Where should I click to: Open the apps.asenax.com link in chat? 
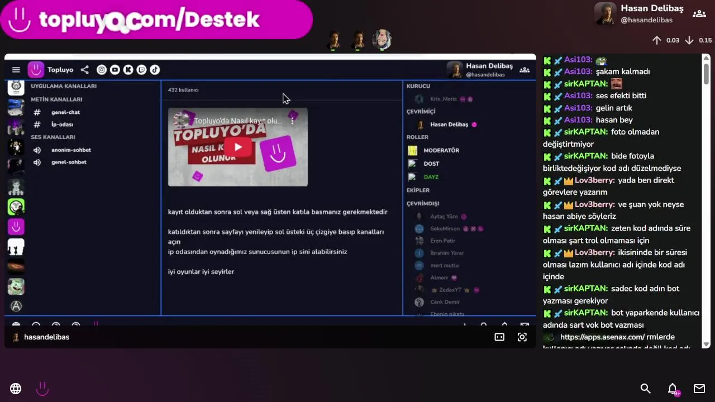[602, 337]
